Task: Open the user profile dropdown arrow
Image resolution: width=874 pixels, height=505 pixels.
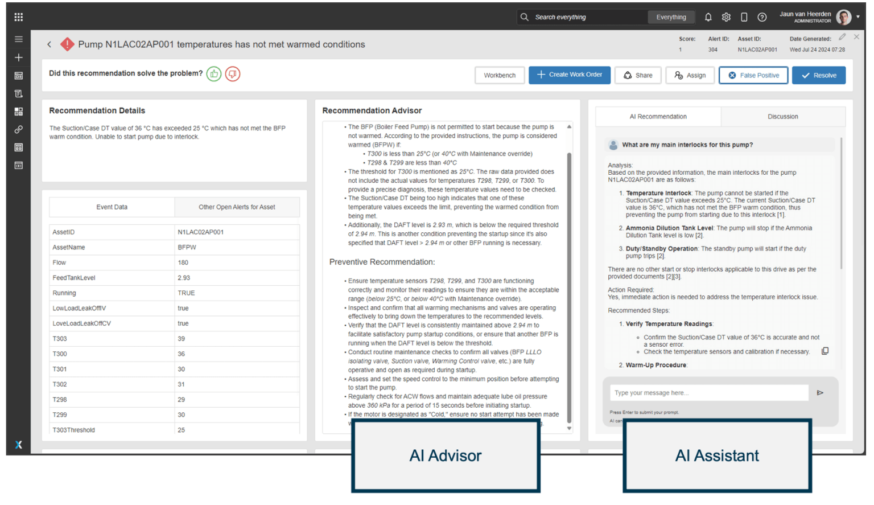Action: pyautogui.click(x=858, y=17)
